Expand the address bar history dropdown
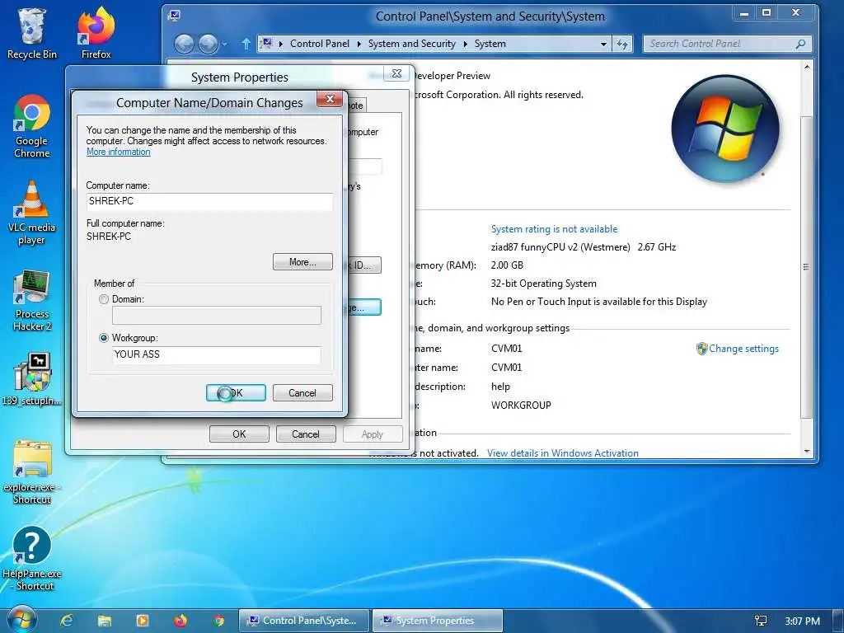Image resolution: width=844 pixels, height=633 pixels. pos(603,45)
